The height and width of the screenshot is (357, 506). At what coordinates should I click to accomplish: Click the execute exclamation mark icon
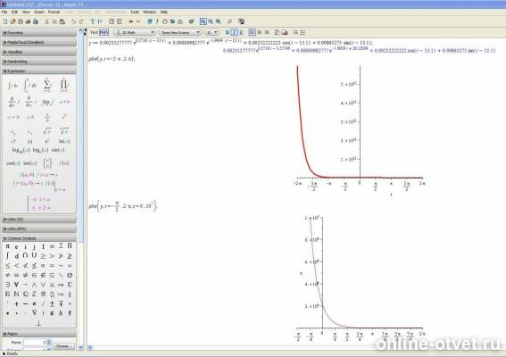157,21
